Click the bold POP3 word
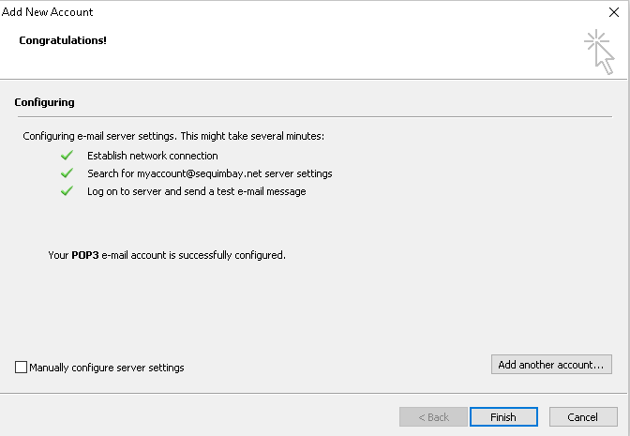The image size is (630, 436). pyautogui.click(x=85, y=255)
